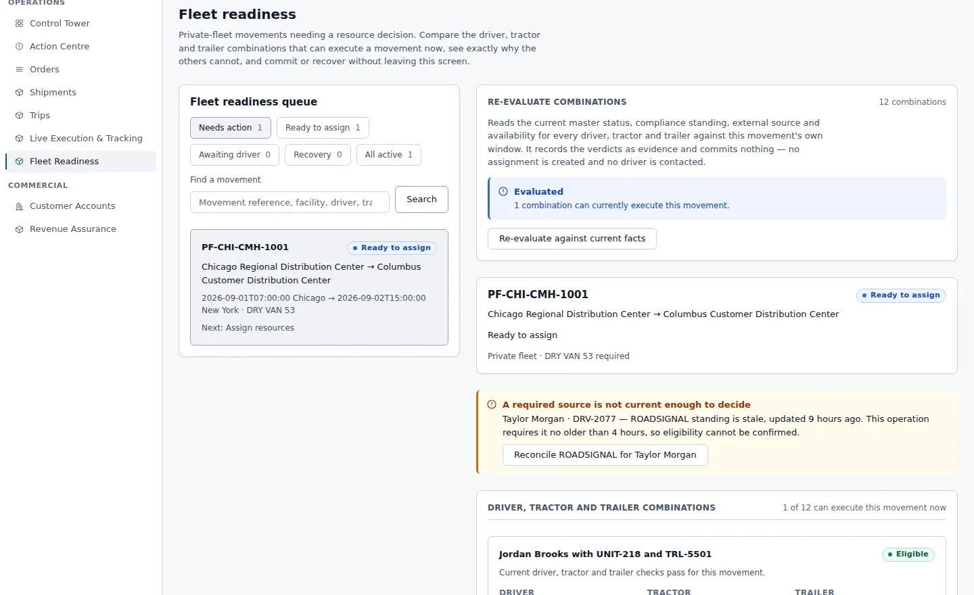Viewport: 974px width, 595px height.
Task: Click the Action Centre sidebar icon
Action: pyautogui.click(x=19, y=46)
